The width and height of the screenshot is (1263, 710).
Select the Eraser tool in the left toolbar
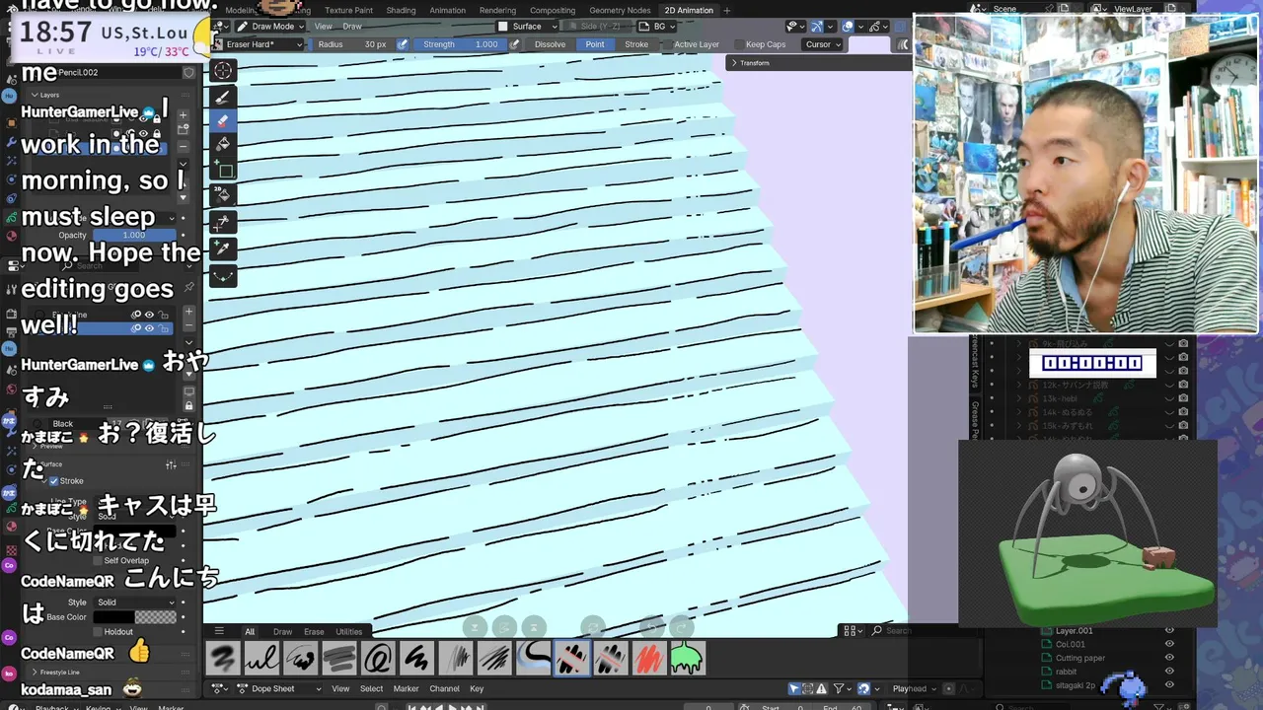pos(223,120)
